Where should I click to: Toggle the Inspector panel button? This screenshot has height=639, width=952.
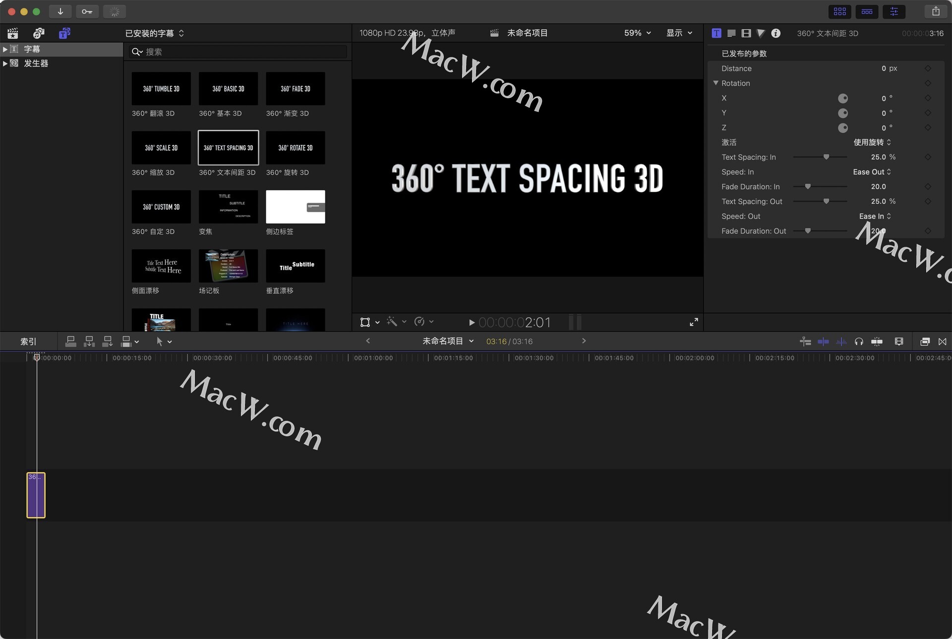[894, 11]
